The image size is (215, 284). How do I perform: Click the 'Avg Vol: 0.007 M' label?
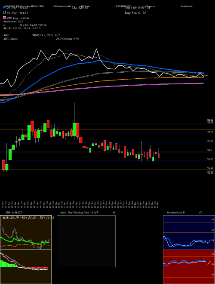pyautogui.click(x=137, y=8)
